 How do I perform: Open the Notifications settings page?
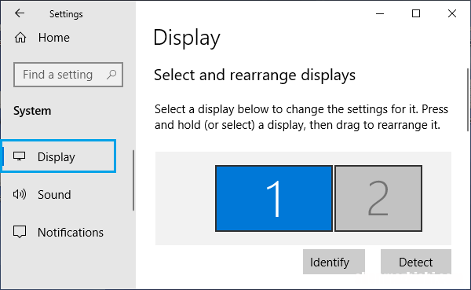[71, 233]
